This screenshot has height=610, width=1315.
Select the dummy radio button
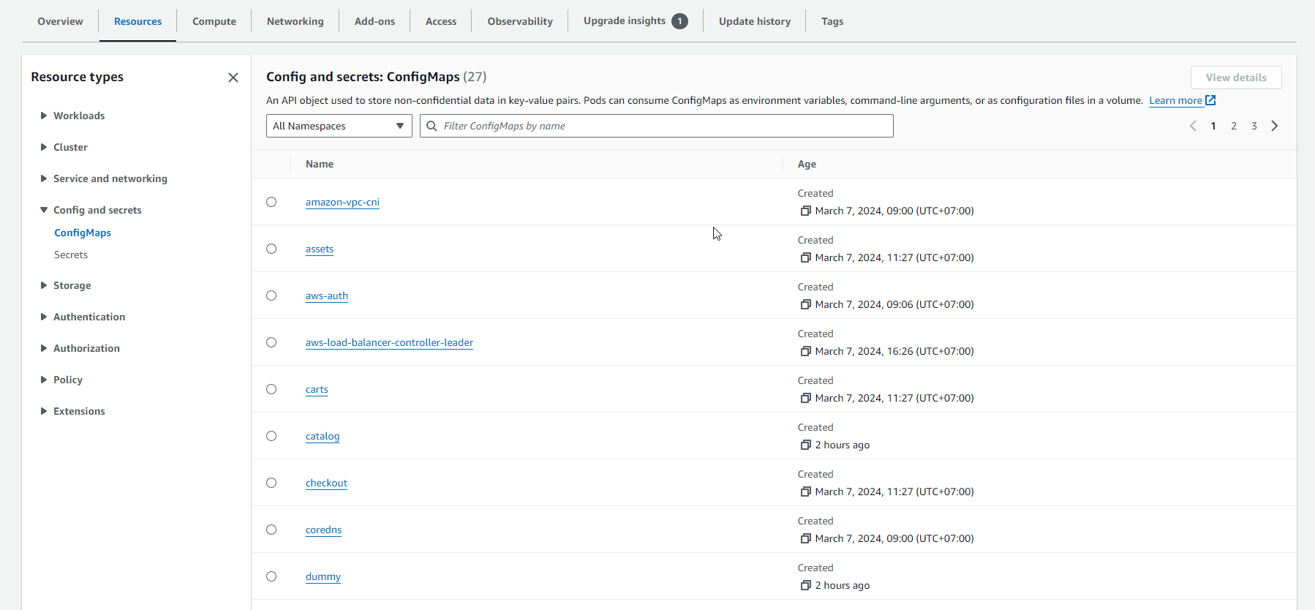point(271,576)
